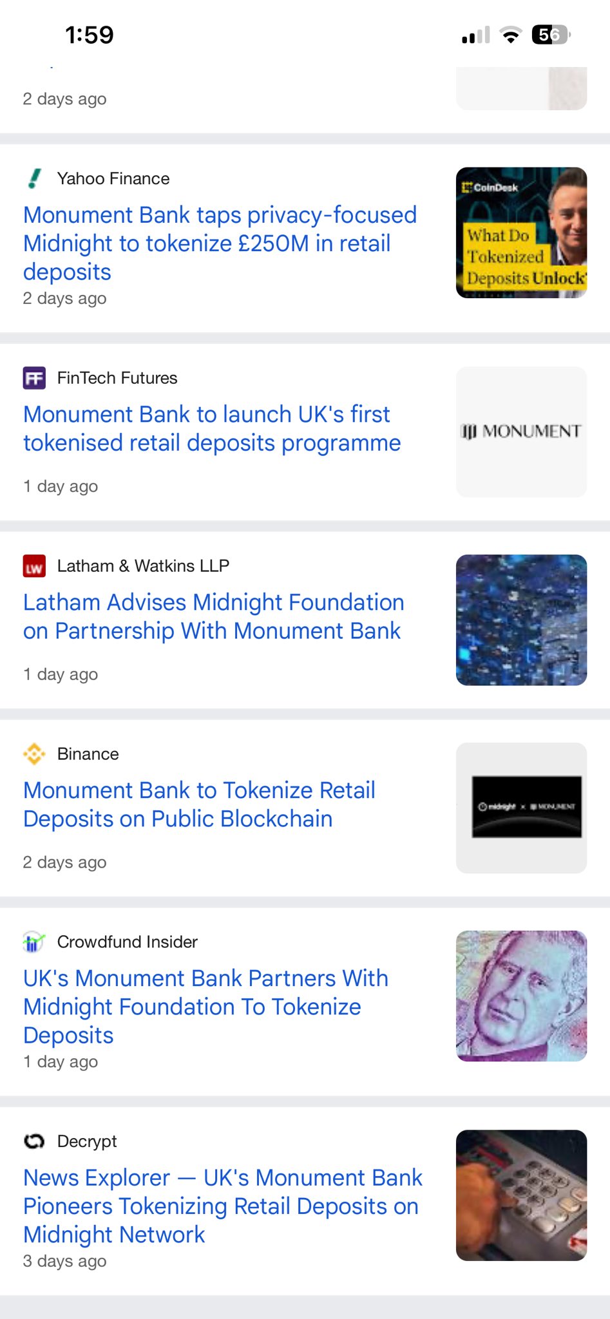
Task: Tap the banknote portrait thumbnail
Action: point(521,996)
